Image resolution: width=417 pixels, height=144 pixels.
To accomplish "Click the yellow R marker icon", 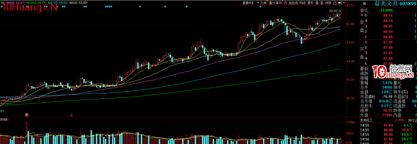I will [364, 4].
